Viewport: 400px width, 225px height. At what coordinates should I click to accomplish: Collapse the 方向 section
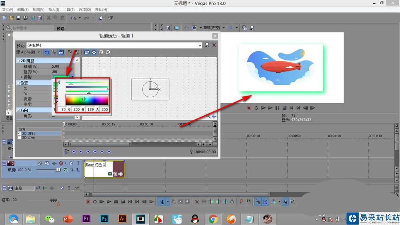pos(18,110)
